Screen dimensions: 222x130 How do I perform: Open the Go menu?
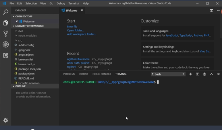pyautogui.click(x=51, y=3)
